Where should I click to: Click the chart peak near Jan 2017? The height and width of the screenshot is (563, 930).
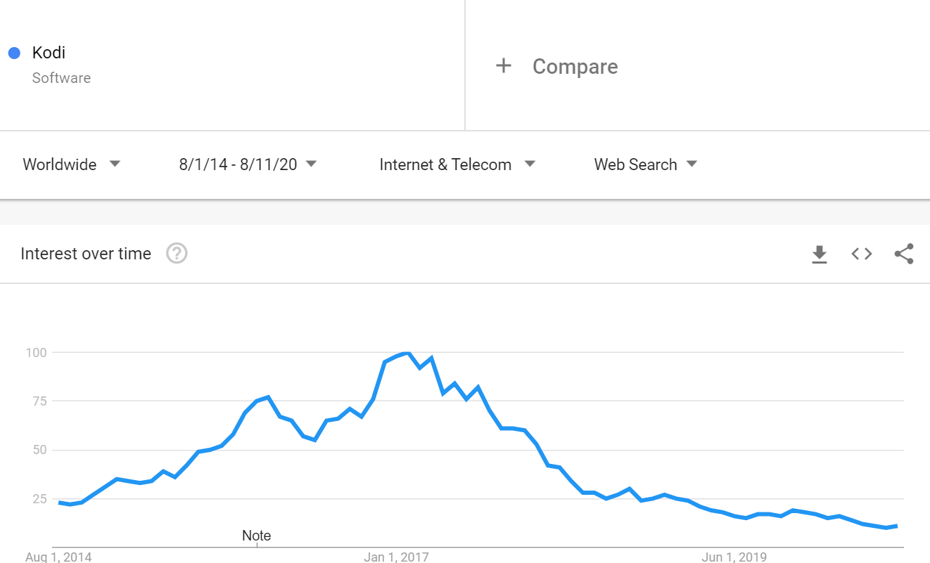click(406, 354)
